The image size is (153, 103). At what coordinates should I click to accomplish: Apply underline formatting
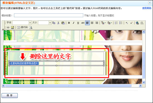coord(78,23)
